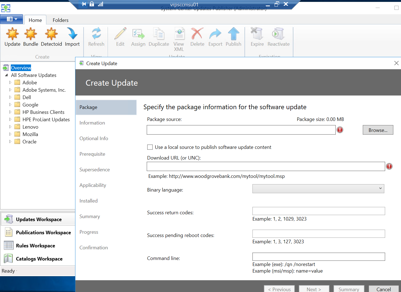Collapse the All Software Updates node

[6, 75]
